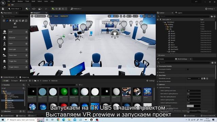Open the Edit menu

click(14, 1)
